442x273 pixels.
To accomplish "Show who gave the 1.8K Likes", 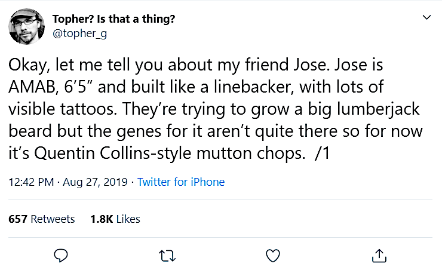I will tap(115, 219).
